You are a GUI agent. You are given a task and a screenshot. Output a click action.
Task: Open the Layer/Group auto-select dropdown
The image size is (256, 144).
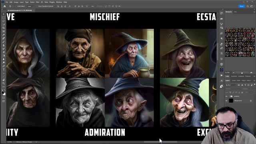[30, 6]
